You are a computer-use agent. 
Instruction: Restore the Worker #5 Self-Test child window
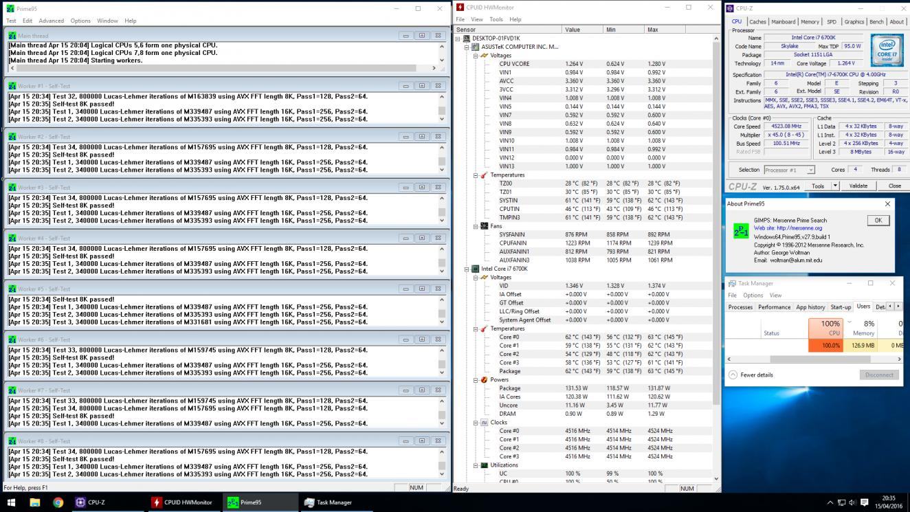(422, 289)
